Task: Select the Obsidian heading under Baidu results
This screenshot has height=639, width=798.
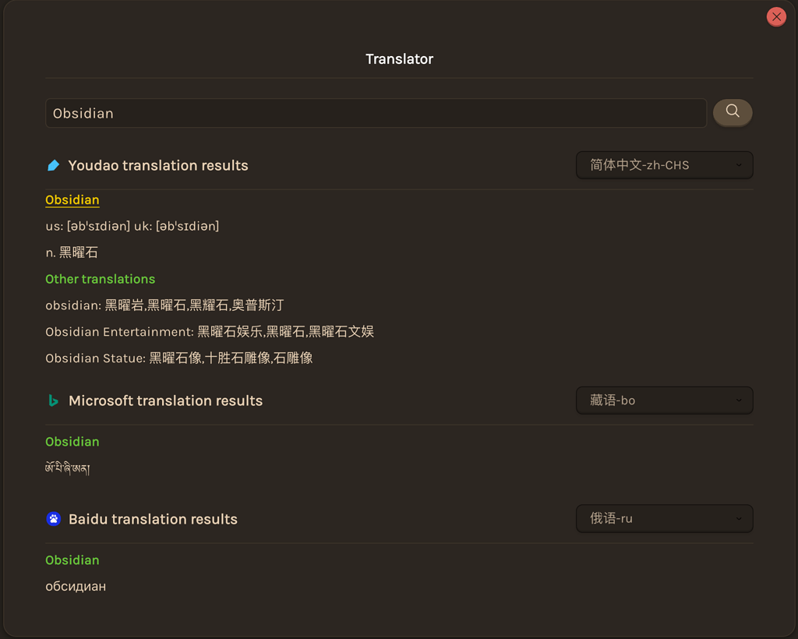Action: (72, 560)
